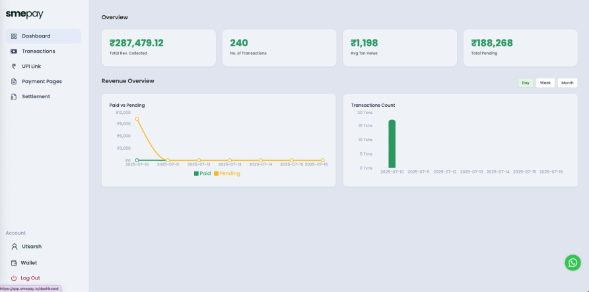The height and width of the screenshot is (292, 589).
Task: Click the ₹188,268 total pending value
Action: (x=492, y=43)
